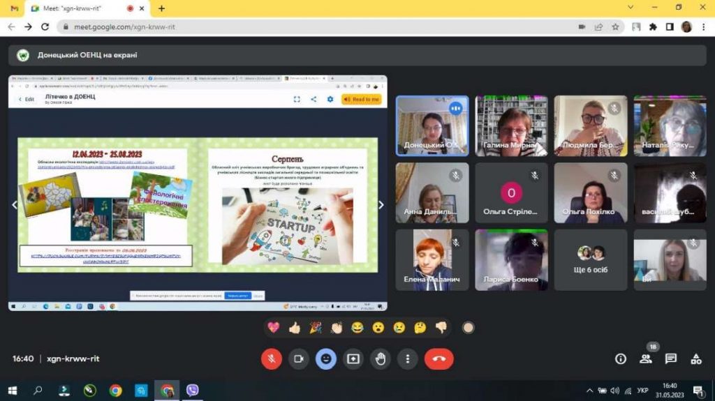
Task: Open the fullscreen icon in shared book
Action: point(297,99)
